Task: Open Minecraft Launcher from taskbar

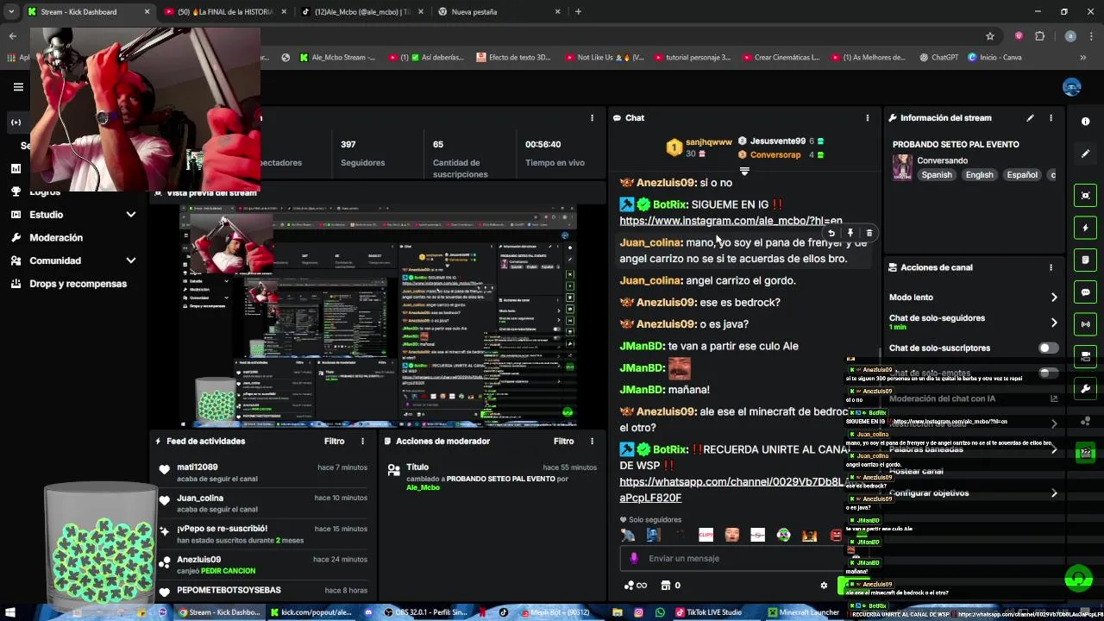Action: pos(803,612)
